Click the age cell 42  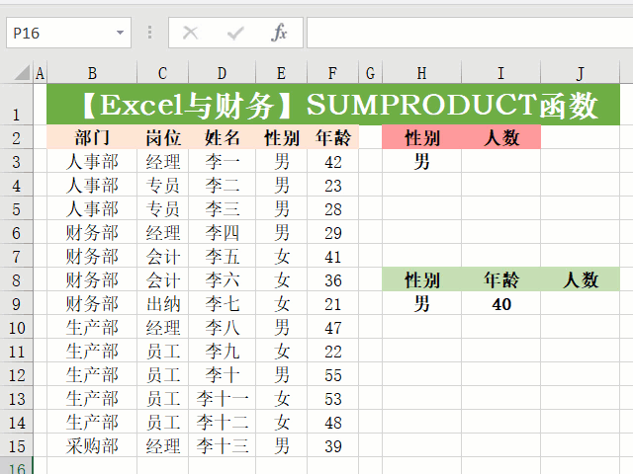coord(332,161)
